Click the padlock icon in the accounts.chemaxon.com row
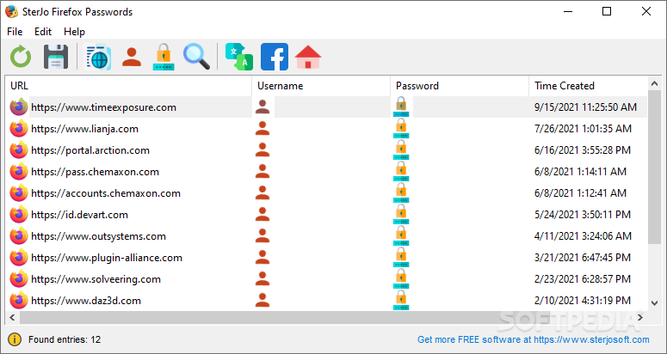The height and width of the screenshot is (354, 667). [x=401, y=193]
